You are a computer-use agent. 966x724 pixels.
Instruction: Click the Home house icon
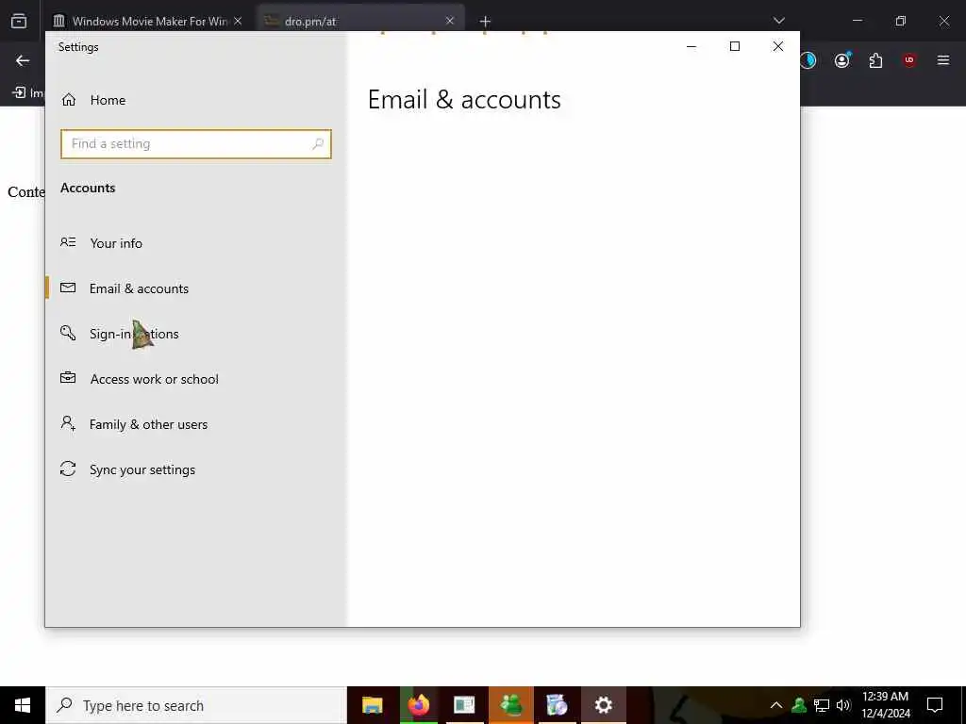[x=68, y=100]
